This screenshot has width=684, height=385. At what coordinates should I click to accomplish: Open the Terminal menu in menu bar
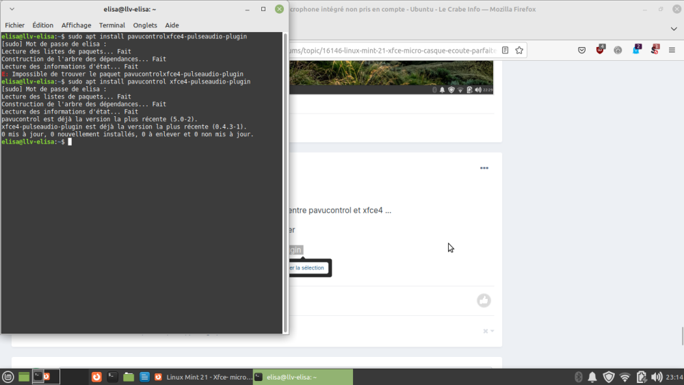(x=111, y=25)
